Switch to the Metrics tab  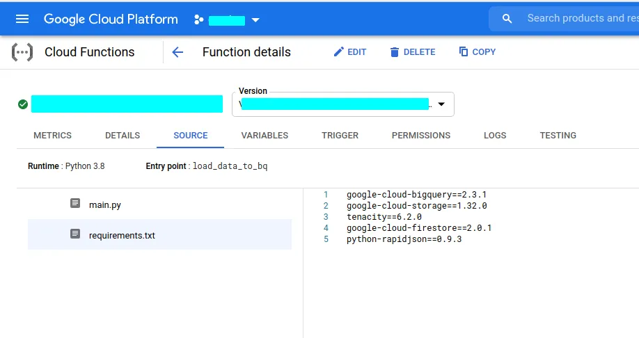52,136
